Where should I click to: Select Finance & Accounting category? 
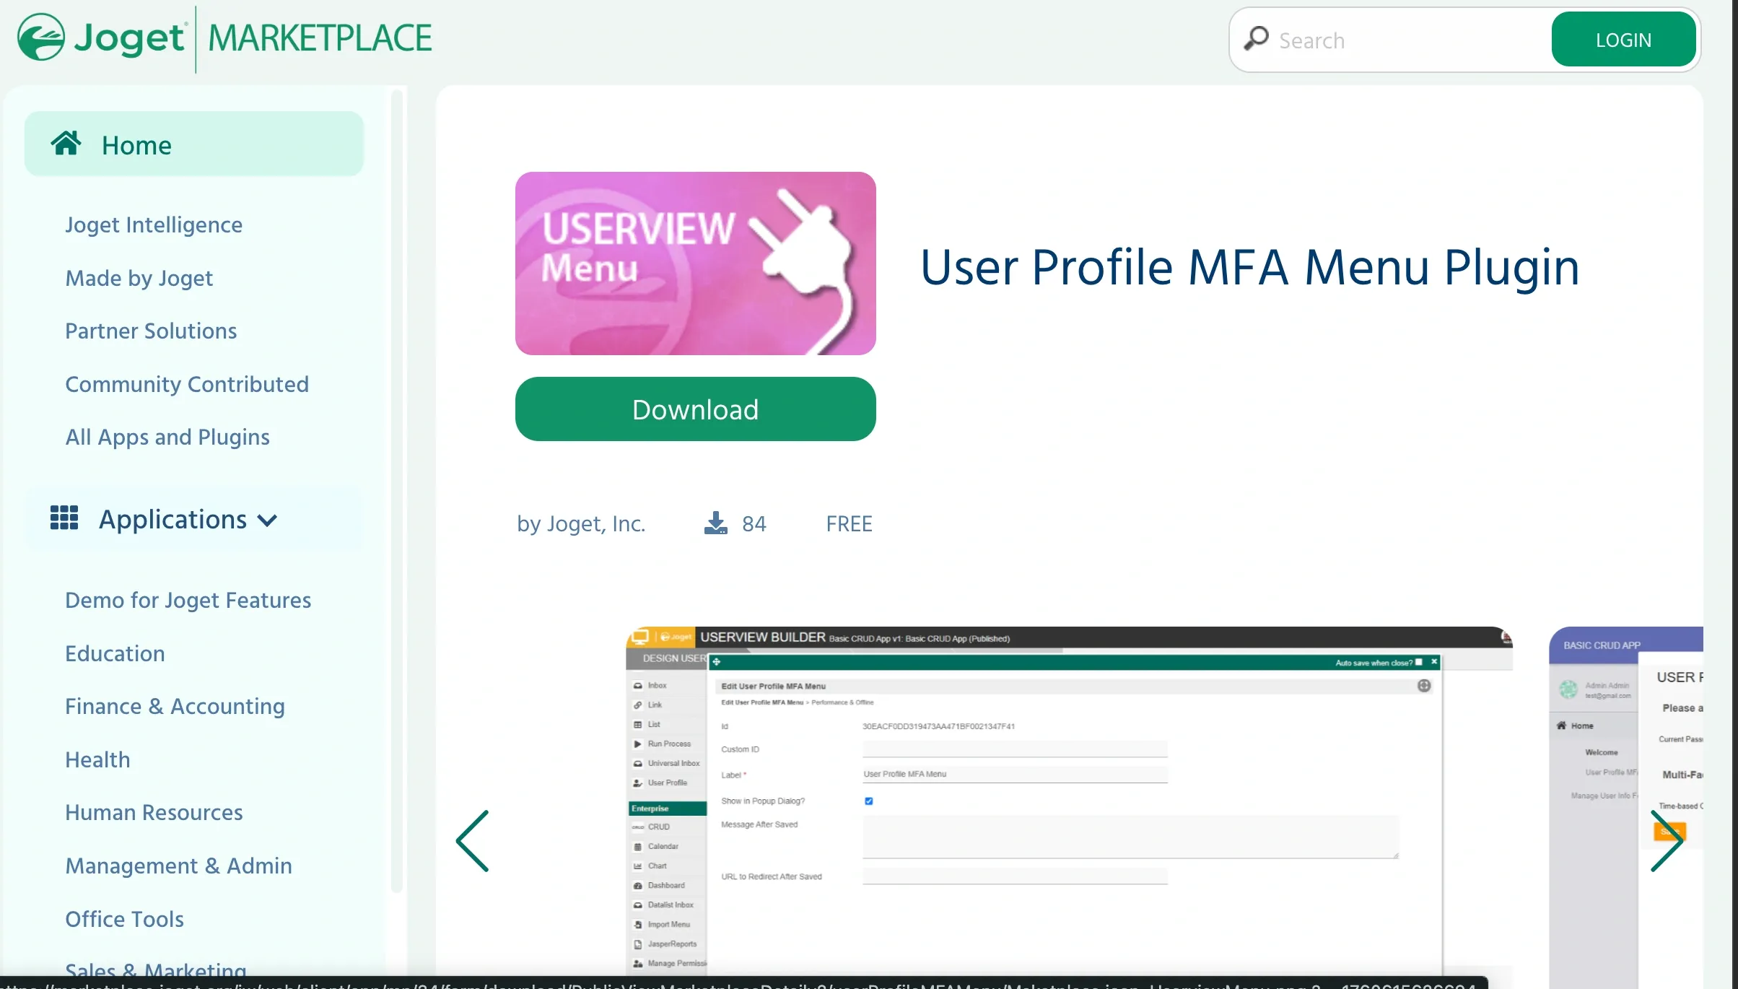tap(175, 707)
